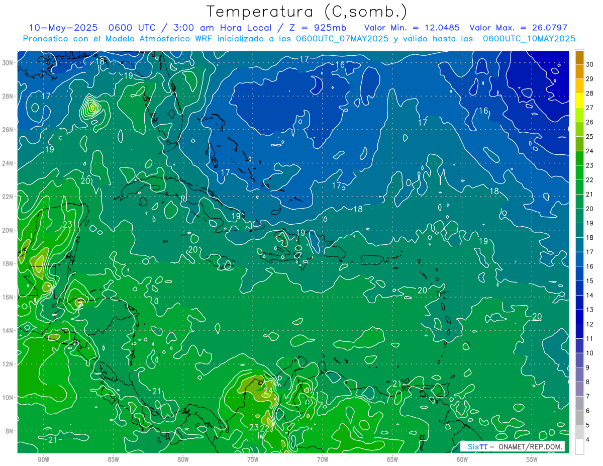Screen dimensions: 603x466
Task: Click the '24N' latitude axis label
Action: [x=9, y=163]
